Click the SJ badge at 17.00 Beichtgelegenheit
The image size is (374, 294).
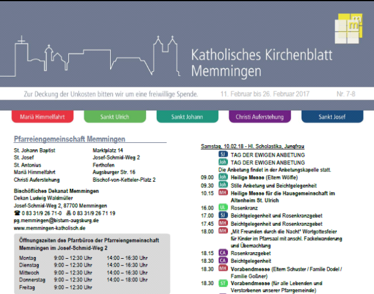click(223, 215)
